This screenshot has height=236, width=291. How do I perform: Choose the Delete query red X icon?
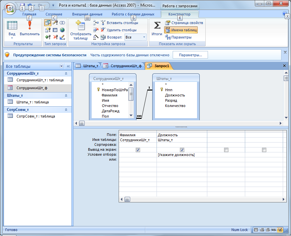[55, 37]
